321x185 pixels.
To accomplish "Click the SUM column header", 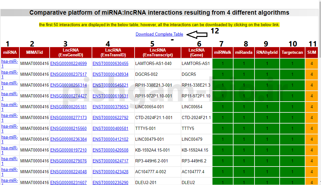I will pyautogui.click(x=312, y=53).
